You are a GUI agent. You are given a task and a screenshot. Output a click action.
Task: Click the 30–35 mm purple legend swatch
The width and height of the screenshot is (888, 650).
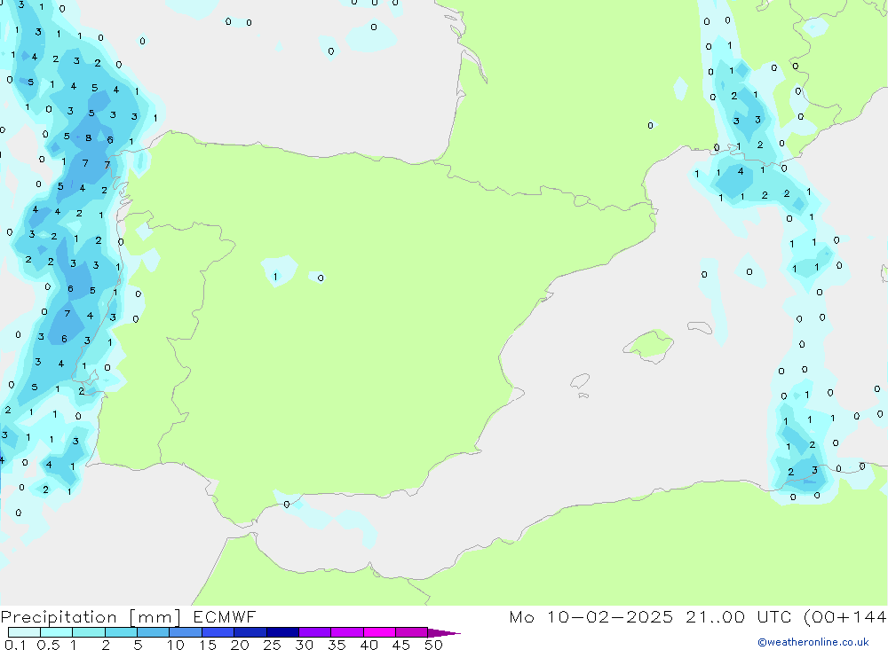pos(315,632)
